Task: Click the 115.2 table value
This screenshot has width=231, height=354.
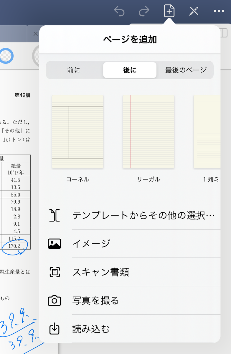Action: [x=14, y=239]
